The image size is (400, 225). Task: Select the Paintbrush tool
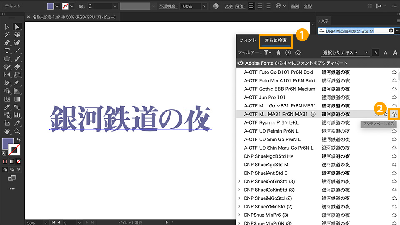[x=17, y=59]
